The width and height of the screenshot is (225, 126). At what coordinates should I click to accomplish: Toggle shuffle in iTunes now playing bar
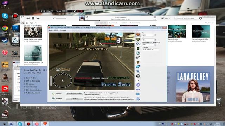pos(87,17)
